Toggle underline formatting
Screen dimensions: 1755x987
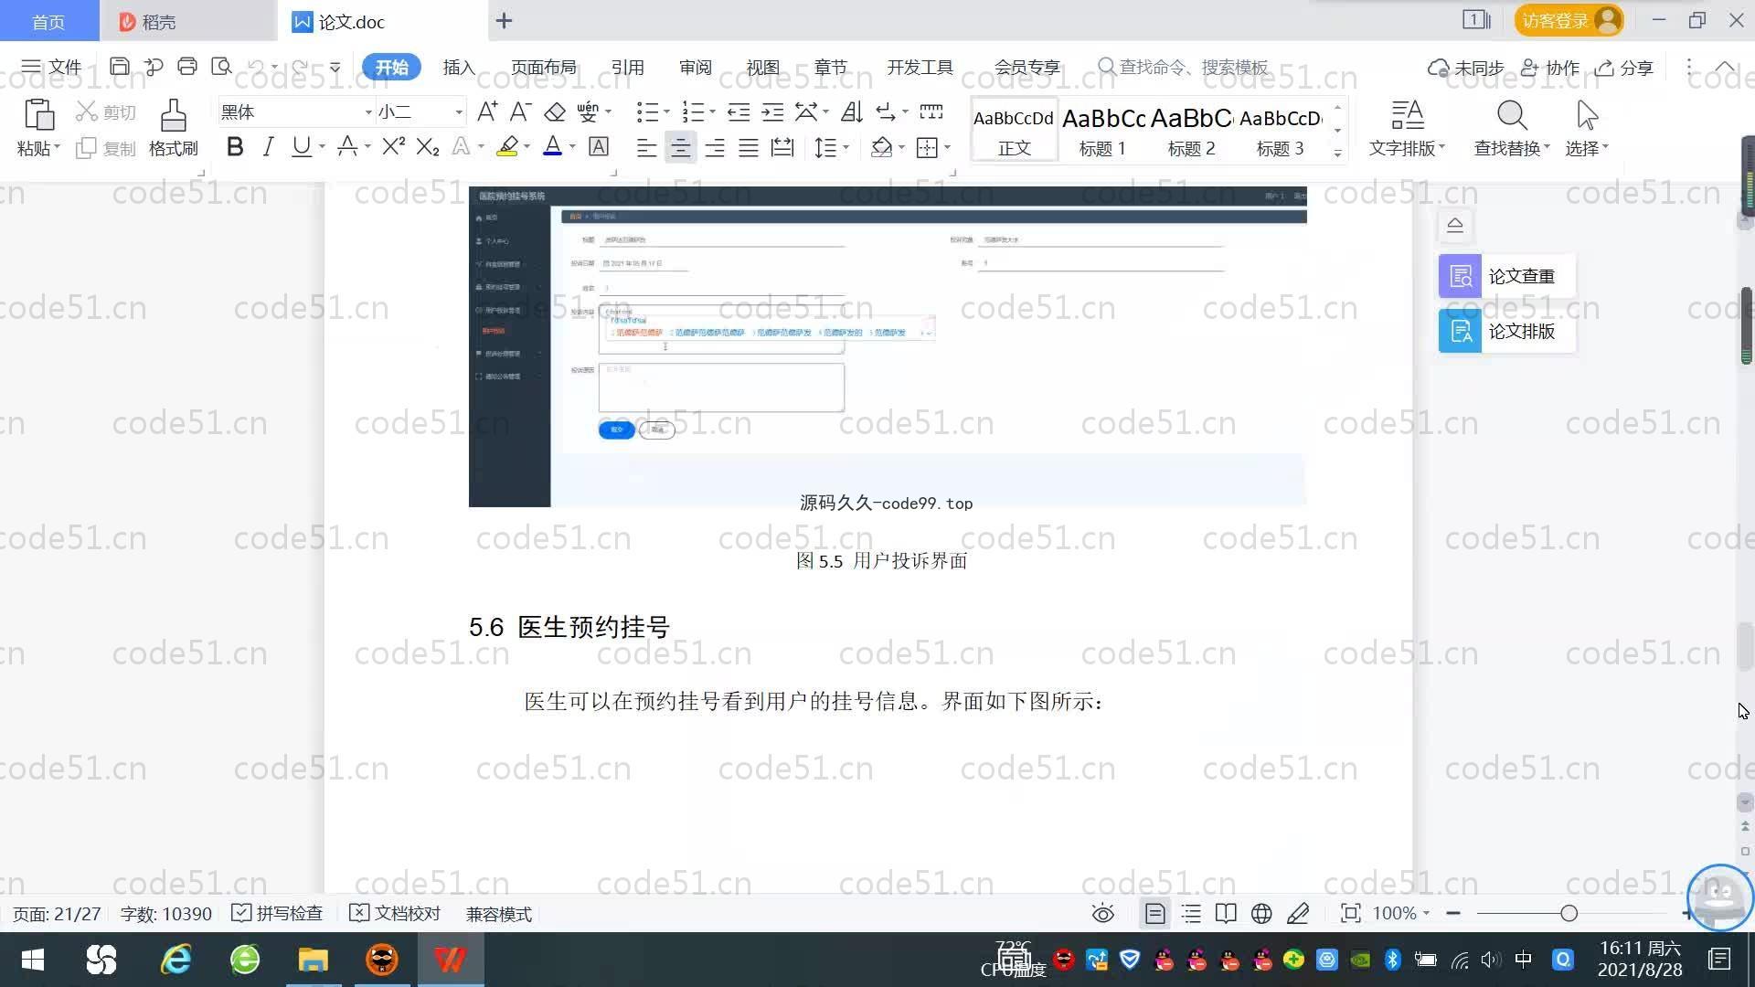click(301, 147)
